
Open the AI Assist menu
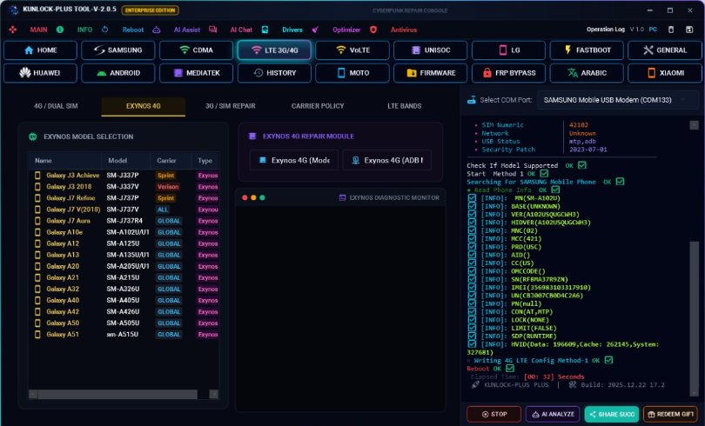pos(187,30)
